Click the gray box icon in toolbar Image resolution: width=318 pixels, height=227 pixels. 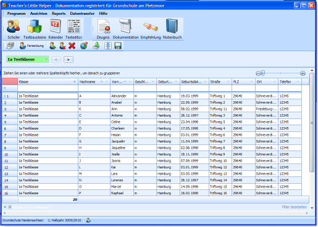click(10, 46)
